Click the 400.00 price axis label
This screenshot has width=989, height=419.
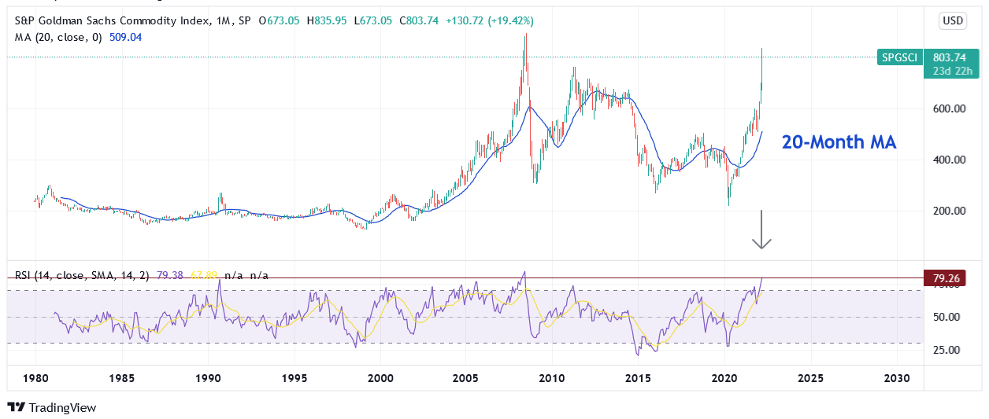click(949, 160)
